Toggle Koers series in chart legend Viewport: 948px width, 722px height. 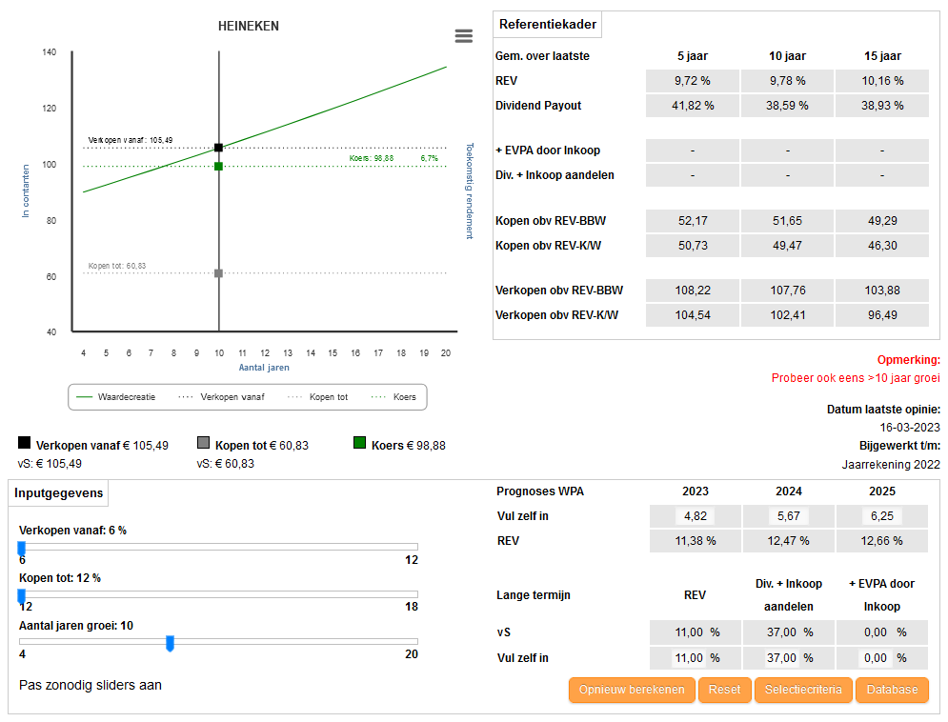393,397
